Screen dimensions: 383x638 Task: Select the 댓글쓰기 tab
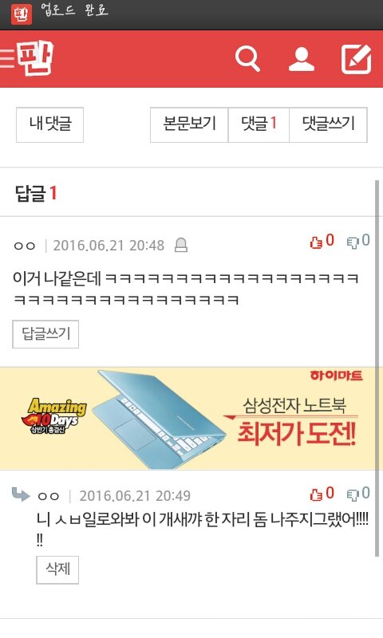click(x=329, y=125)
